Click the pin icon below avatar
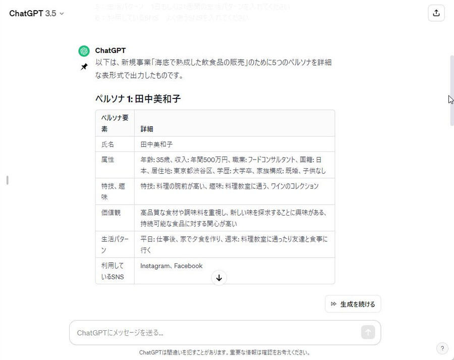Screen dimensions: 454x360 [x=84, y=67]
